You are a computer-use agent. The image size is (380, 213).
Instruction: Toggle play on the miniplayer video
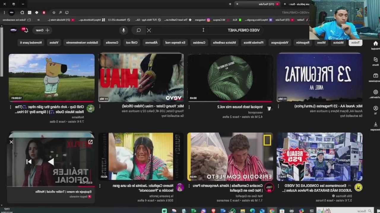(51, 162)
